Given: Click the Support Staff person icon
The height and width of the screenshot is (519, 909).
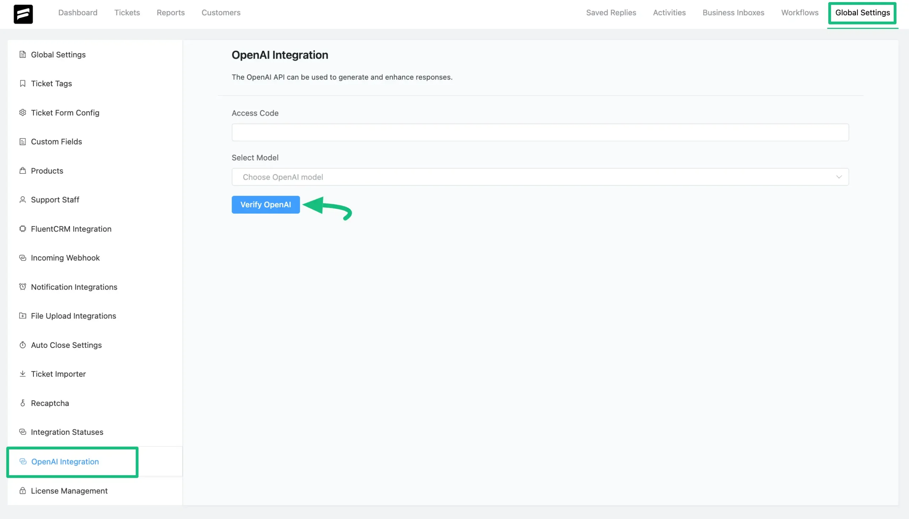Looking at the screenshot, I should coord(22,200).
